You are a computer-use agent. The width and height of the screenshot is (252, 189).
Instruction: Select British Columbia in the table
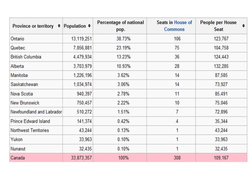coord(26,57)
